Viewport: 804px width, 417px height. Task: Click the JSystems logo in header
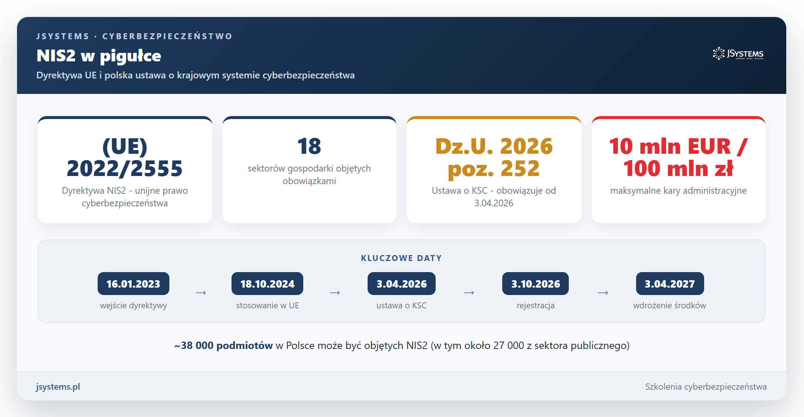click(x=738, y=54)
